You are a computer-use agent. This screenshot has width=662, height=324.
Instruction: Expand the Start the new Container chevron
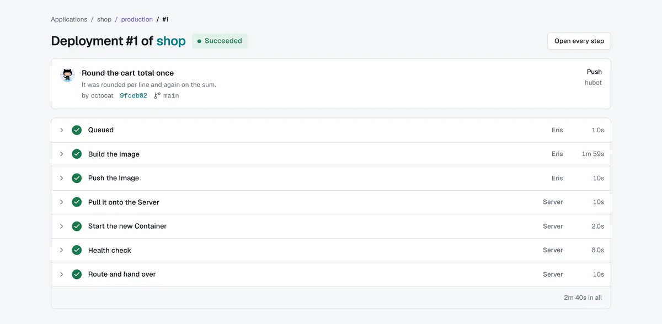click(x=62, y=226)
